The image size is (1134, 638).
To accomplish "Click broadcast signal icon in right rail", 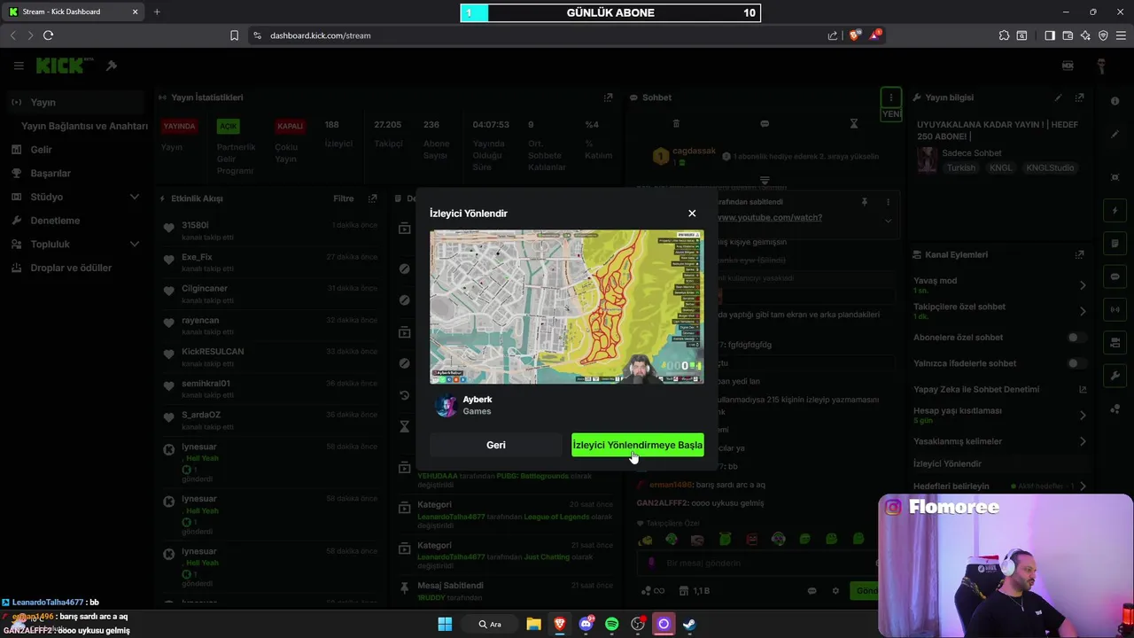I will pyautogui.click(x=1115, y=309).
